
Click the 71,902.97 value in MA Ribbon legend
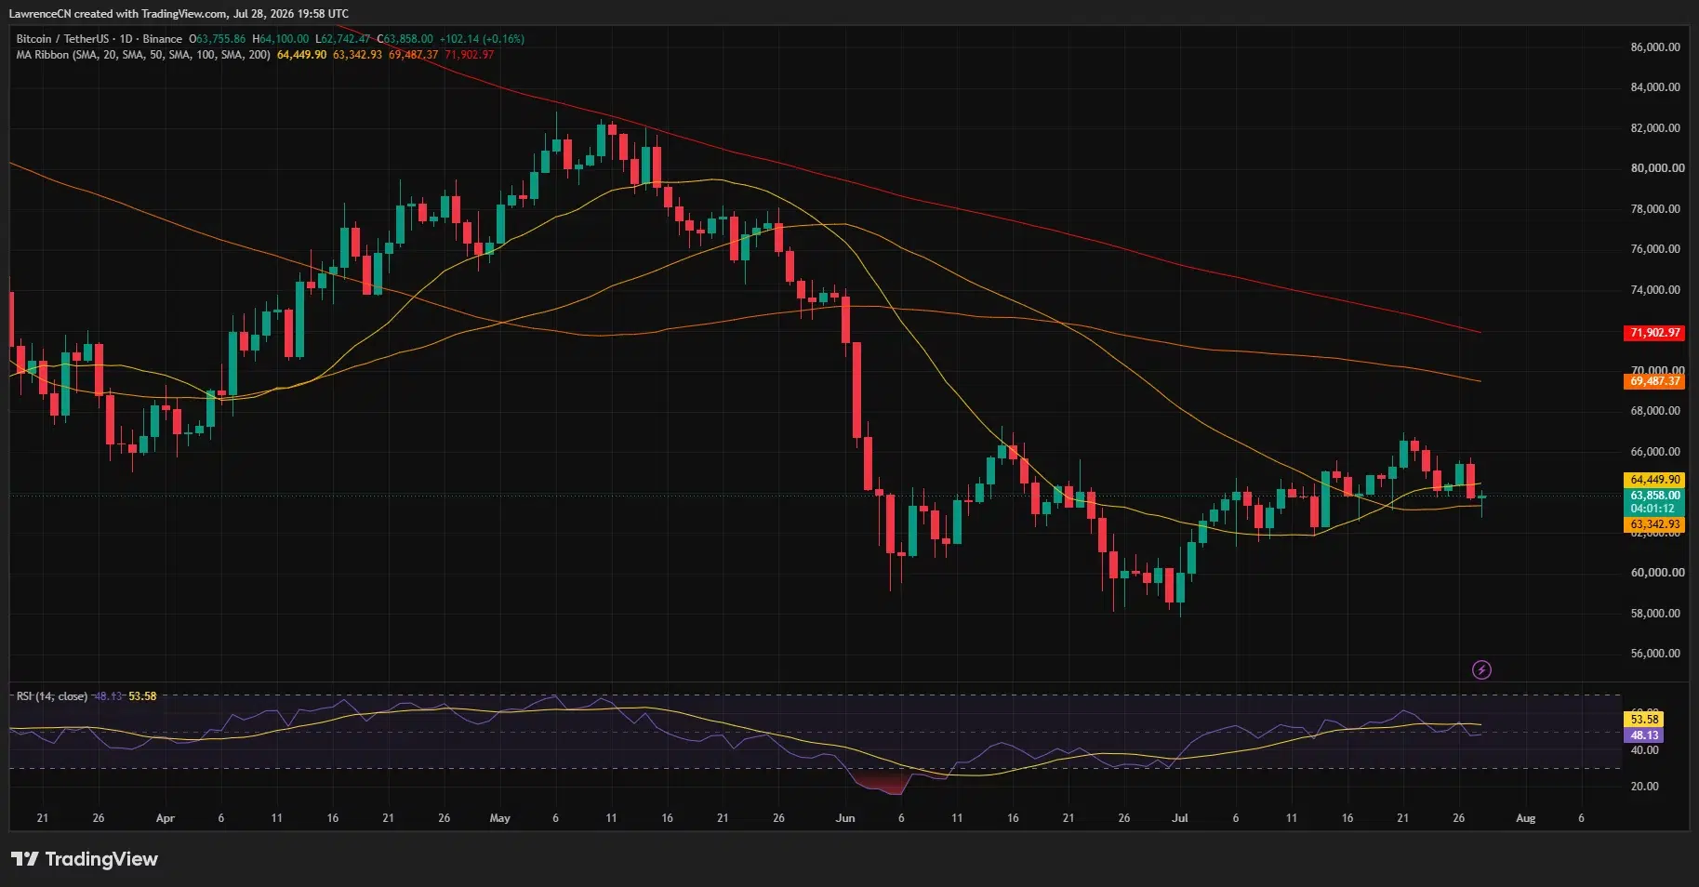pos(470,55)
